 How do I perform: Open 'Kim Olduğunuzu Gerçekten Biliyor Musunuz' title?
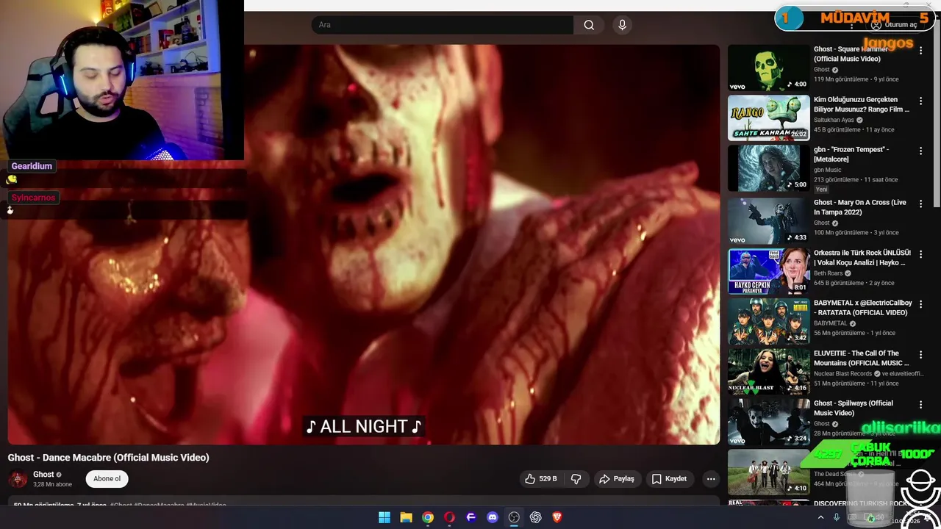click(862, 104)
